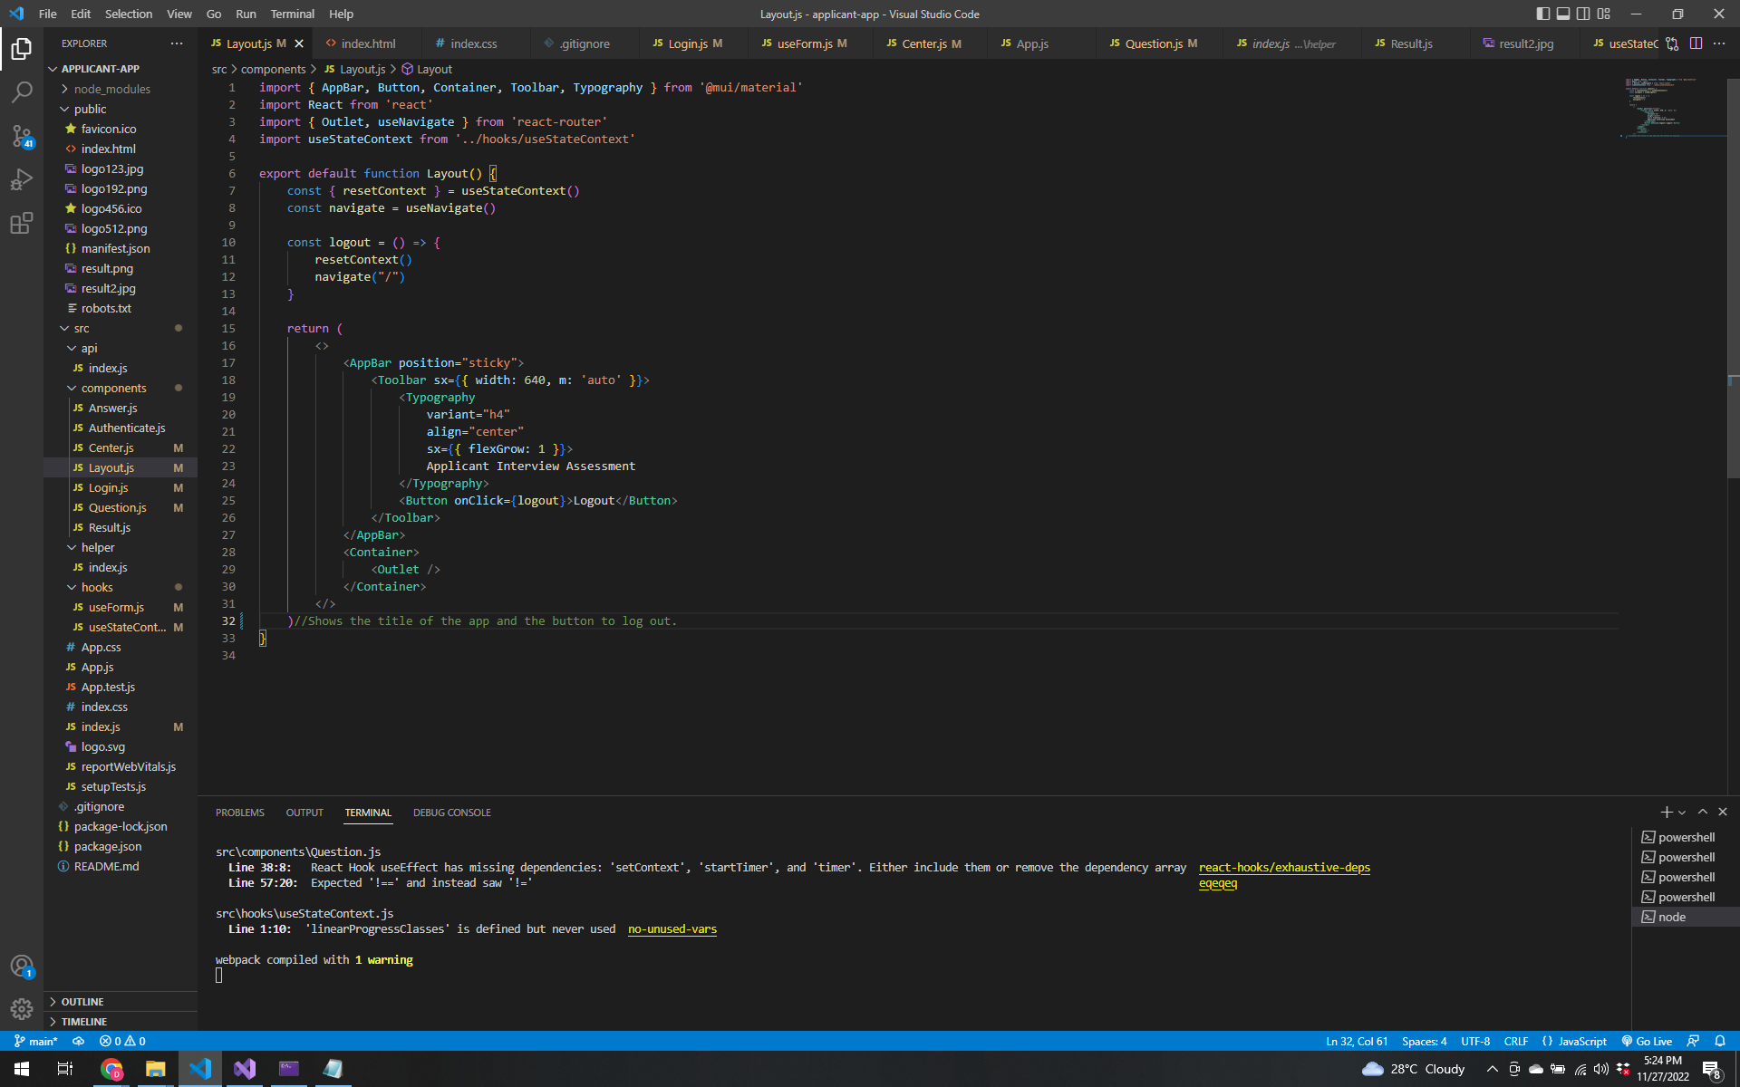Screen dimensions: 1740x1087
Task: Open the react-hooks/exhaustive-deps link
Action: [1284, 867]
